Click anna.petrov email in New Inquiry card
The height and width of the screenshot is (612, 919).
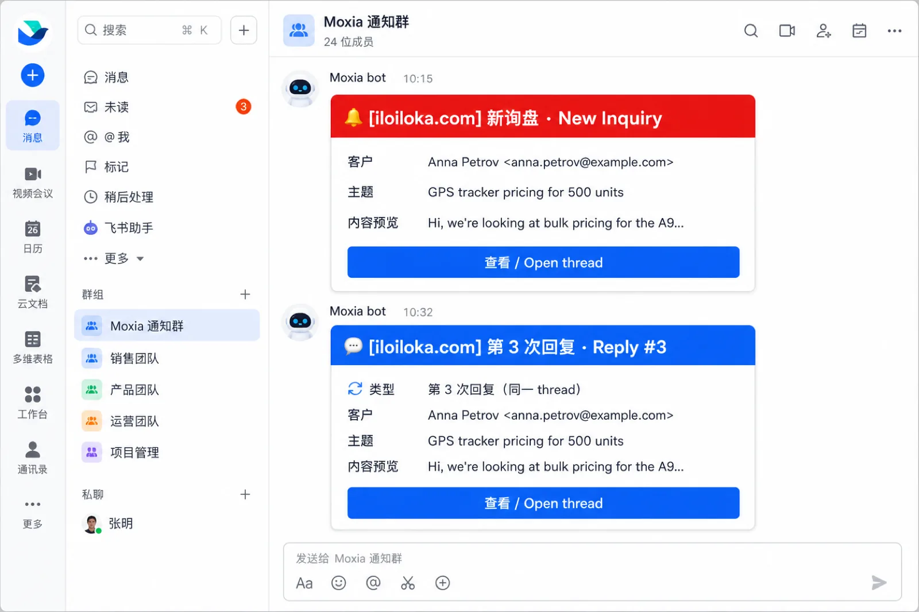[x=588, y=162]
